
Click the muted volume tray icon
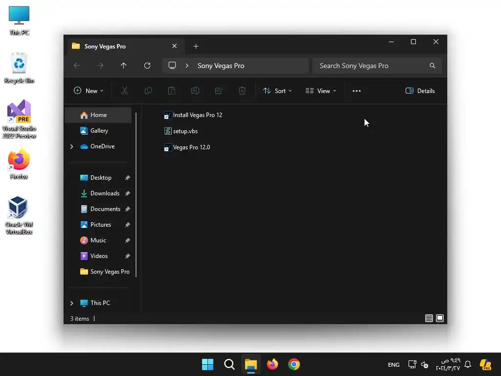425,364
